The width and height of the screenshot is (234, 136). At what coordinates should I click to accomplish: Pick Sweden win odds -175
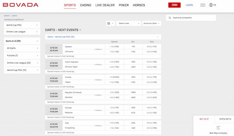133,46
